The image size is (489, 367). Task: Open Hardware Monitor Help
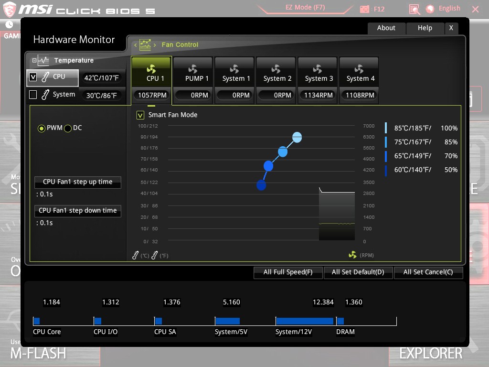coord(425,28)
